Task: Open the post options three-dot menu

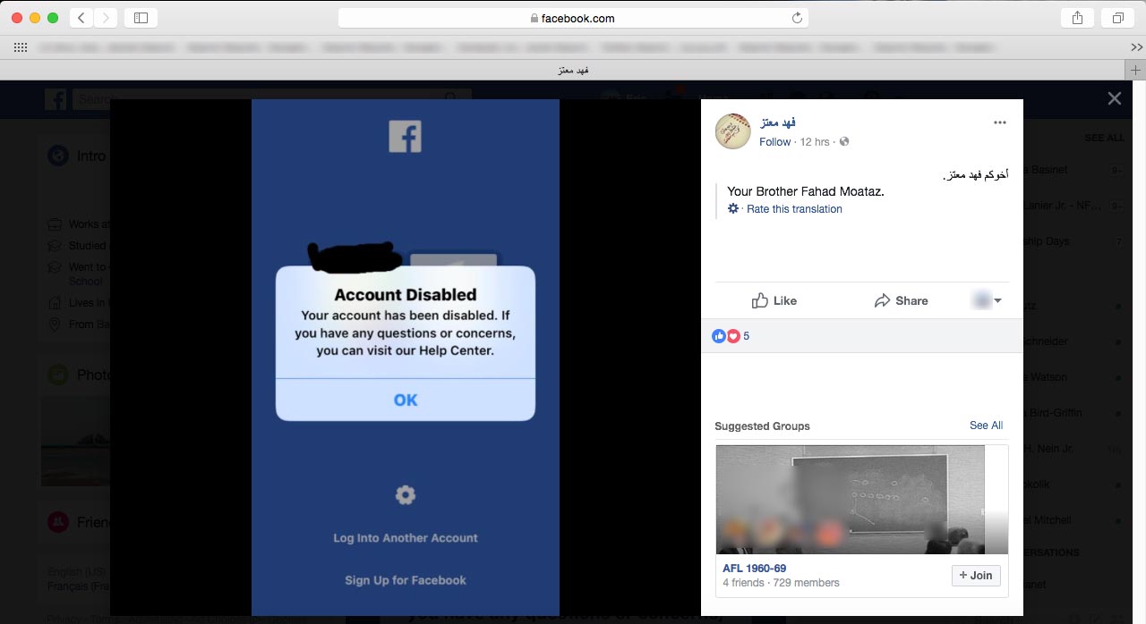Action: pyautogui.click(x=1000, y=123)
